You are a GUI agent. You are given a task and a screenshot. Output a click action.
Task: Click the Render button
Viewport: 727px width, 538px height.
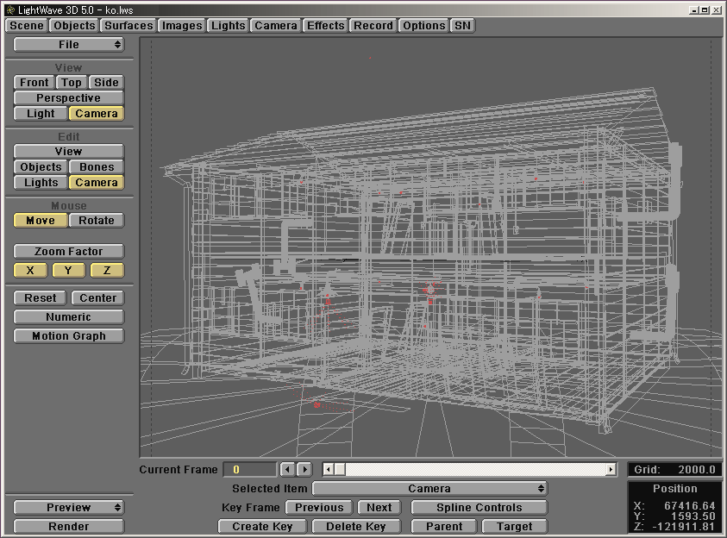[69, 527]
